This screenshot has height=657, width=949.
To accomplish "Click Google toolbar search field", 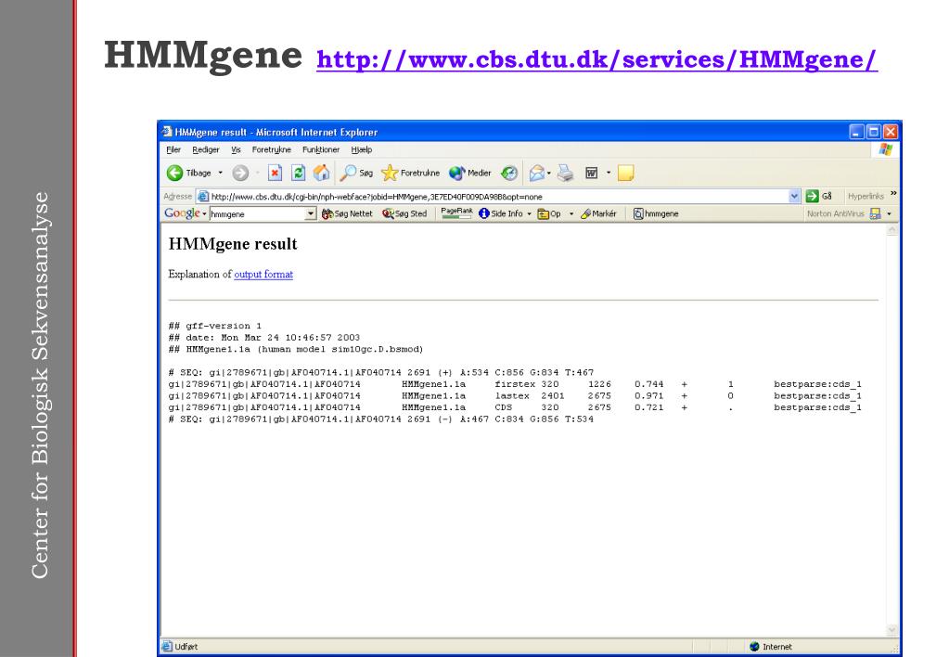I will tap(257, 213).
